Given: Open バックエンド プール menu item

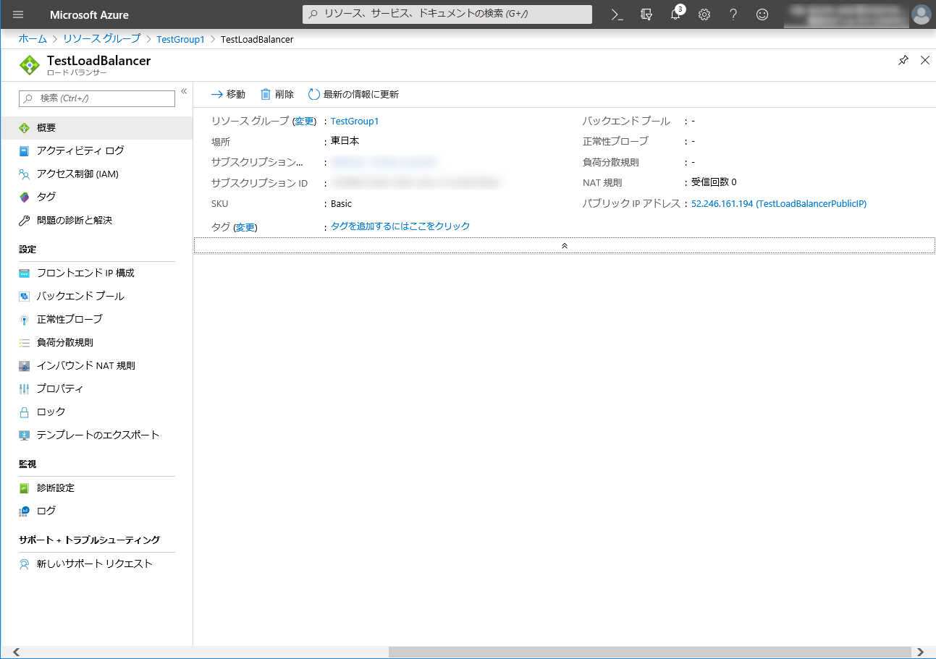Looking at the screenshot, I should pos(80,297).
